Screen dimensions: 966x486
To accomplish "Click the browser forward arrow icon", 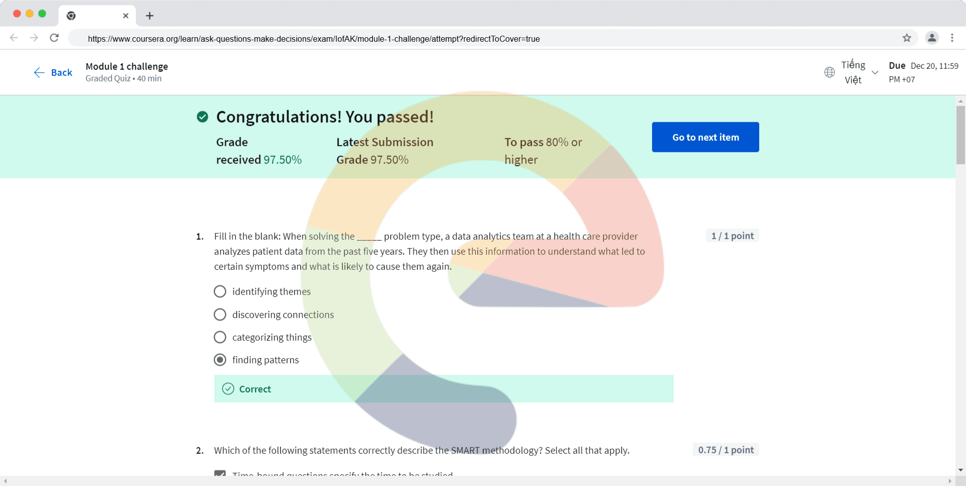I will point(34,38).
